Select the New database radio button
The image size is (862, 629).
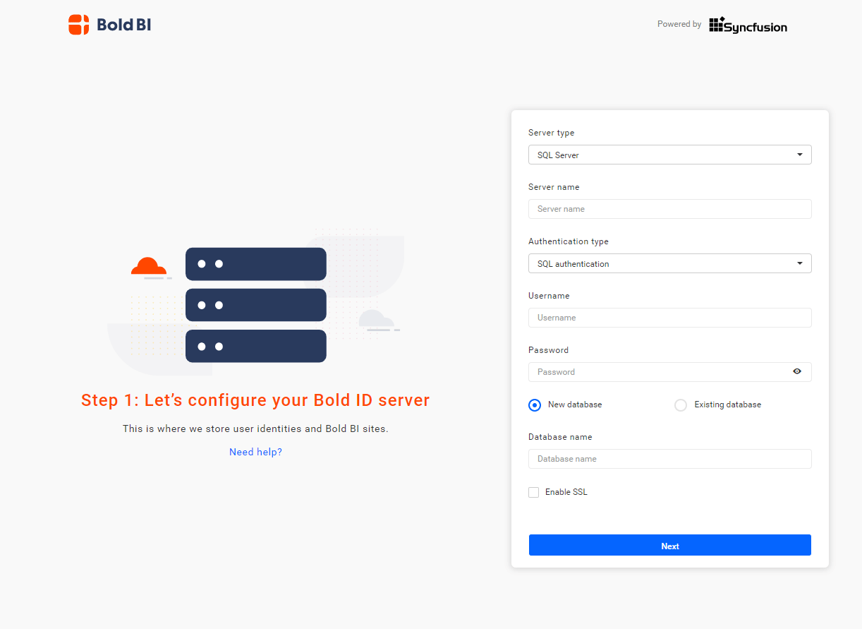[x=535, y=405]
